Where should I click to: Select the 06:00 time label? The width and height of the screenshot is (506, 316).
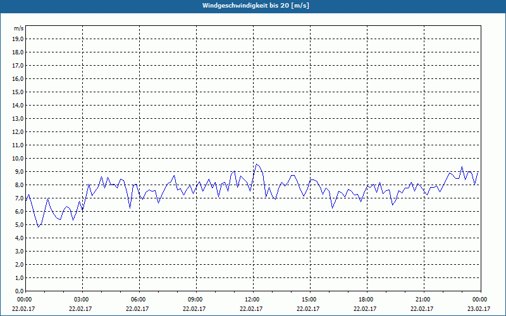click(x=139, y=300)
